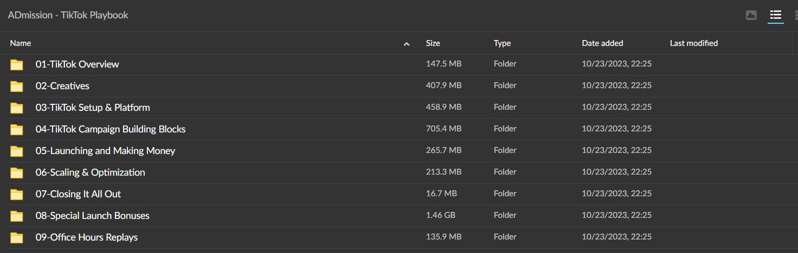This screenshot has width=798, height=253.
Task: Click the 407.9 MB size value
Action: [443, 85]
